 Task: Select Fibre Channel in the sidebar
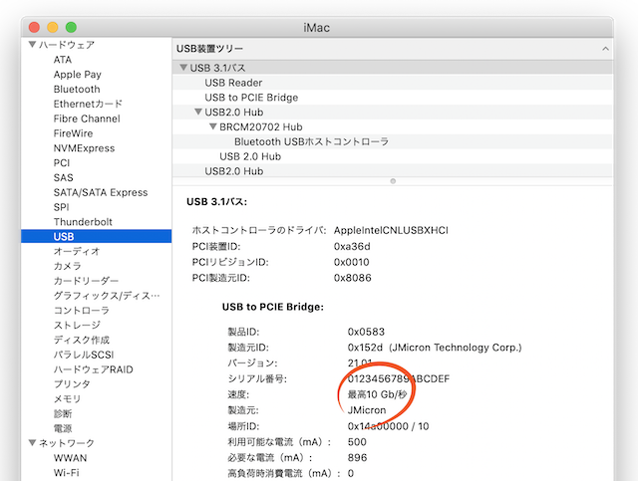87,119
